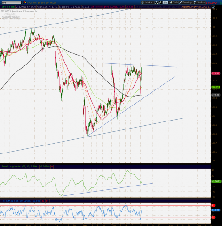Image resolution: width=222 pixels, height=226 pixels.
Task: Open the think A.I. button
Action: pos(147,2)
